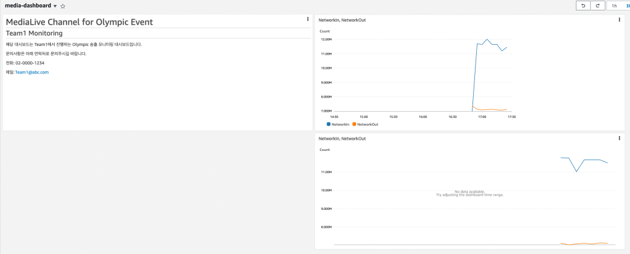Click the phone number 02-0000-1234 line
This screenshot has height=254, width=630.
click(25, 63)
